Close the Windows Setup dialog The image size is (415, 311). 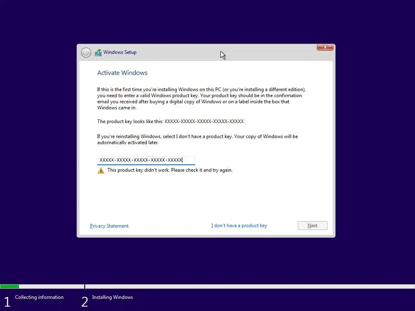coord(325,47)
